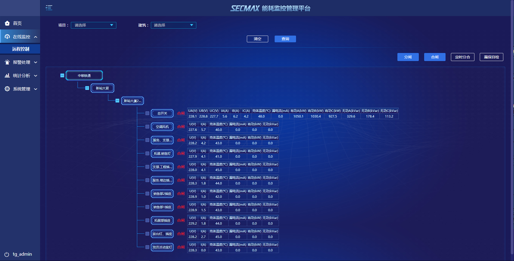The image size is (514, 261).
Task: Click the sidebar collapse menu icon
Action: click(x=49, y=8)
